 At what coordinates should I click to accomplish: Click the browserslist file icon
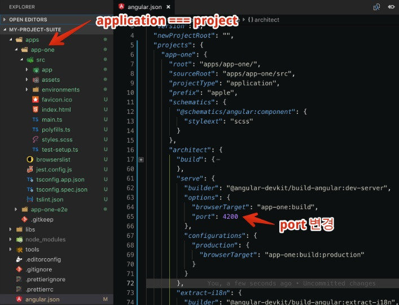(x=30, y=160)
